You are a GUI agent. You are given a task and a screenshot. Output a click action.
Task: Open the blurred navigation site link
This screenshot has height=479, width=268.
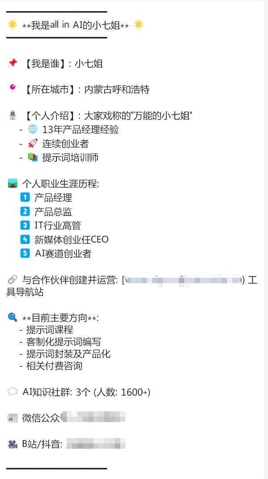[x=183, y=280]
